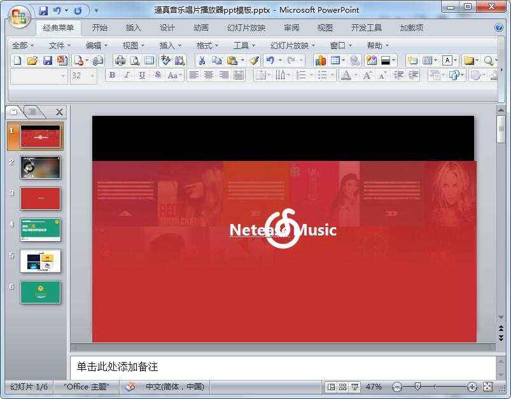Expand the 格式 menu
511x399 pixels.
click(x=207, y=46)
